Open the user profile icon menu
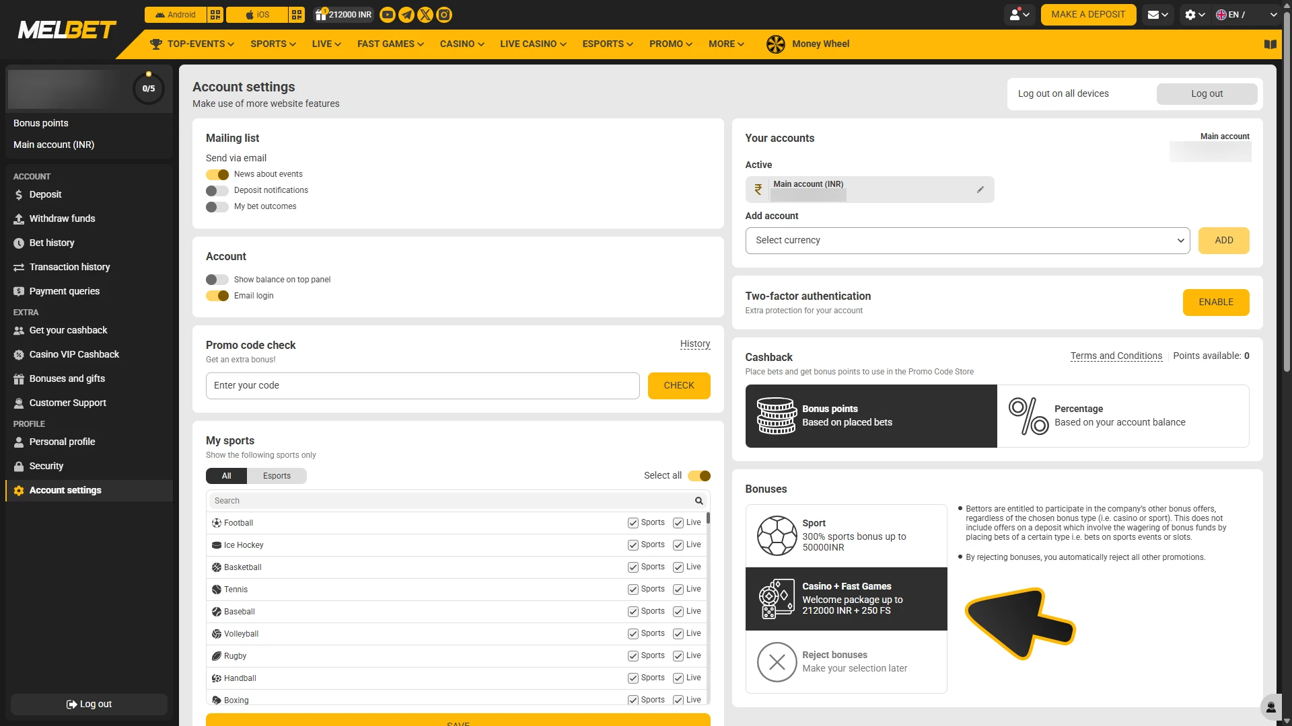Image resolution: width=1292 pixels, height=726 pixels. point(1020,15)
